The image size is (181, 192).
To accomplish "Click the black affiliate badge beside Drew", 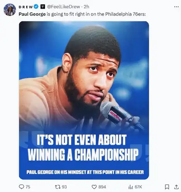I will [43, 7].
